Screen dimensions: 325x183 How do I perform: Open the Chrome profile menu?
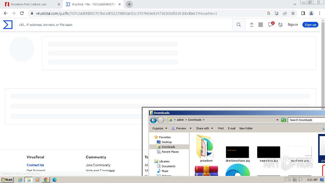click(311, 13)
